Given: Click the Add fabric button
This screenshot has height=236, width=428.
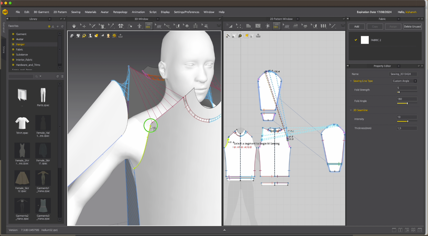Looking at the screenshot, I should click(x=357, y=26).
